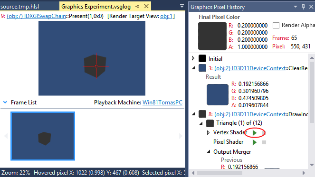The width and height of the screenshot is (315, 177).
Task: Click the pixel history vertical scrollbar thumb
Action: click(312, 92)
